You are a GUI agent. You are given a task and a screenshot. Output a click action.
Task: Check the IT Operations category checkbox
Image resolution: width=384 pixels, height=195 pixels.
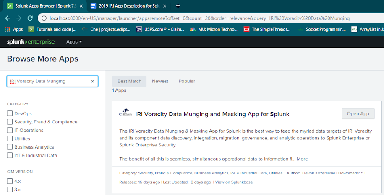(10, 130)
